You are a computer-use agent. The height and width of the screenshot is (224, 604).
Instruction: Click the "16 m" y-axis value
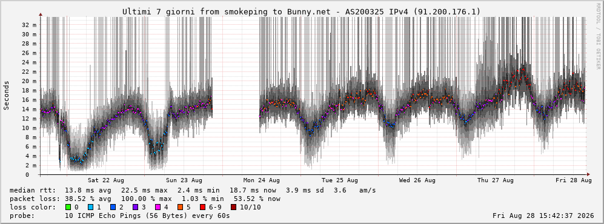click(29, 100)
